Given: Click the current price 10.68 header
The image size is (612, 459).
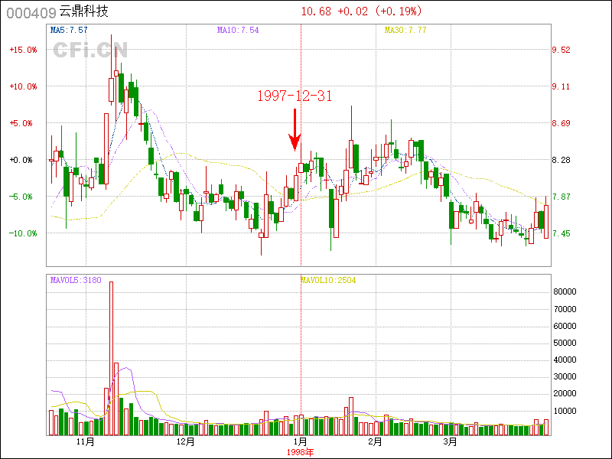Looking at the screenshot, I should point(317,11).
